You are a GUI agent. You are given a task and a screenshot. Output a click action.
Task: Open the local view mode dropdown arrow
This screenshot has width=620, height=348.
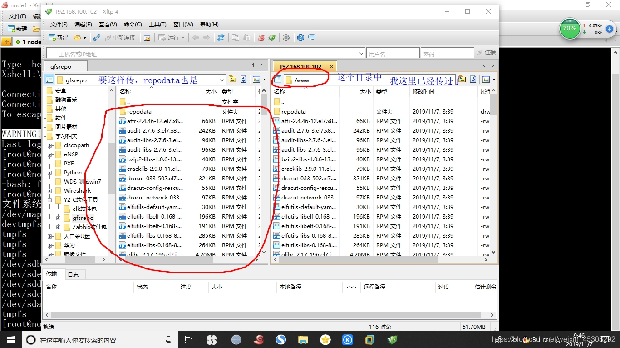pyautogui.click(x=264, y=80)
